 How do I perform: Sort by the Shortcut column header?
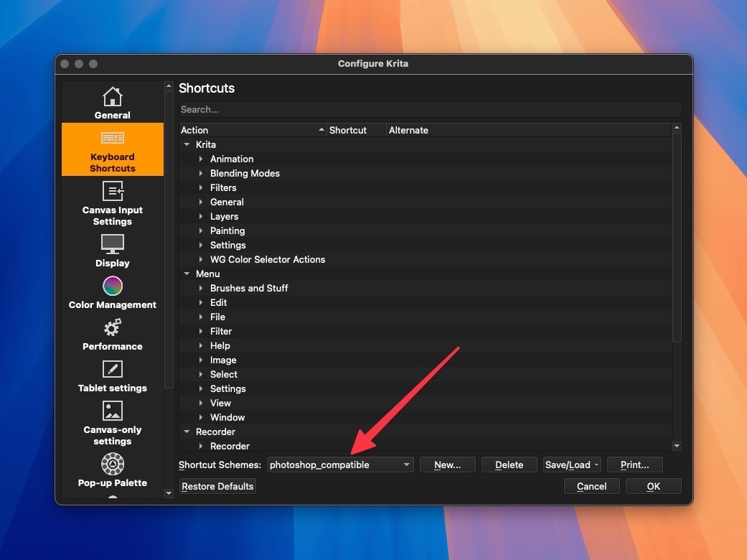click(x=357, y=130)
